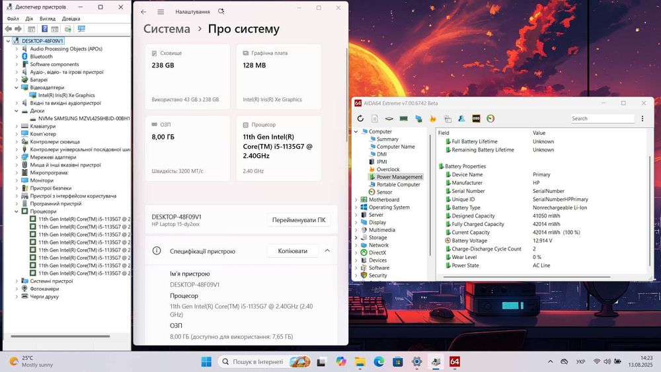Click the Копіювати button
The image size is (661, 372).
click(293, 250)
